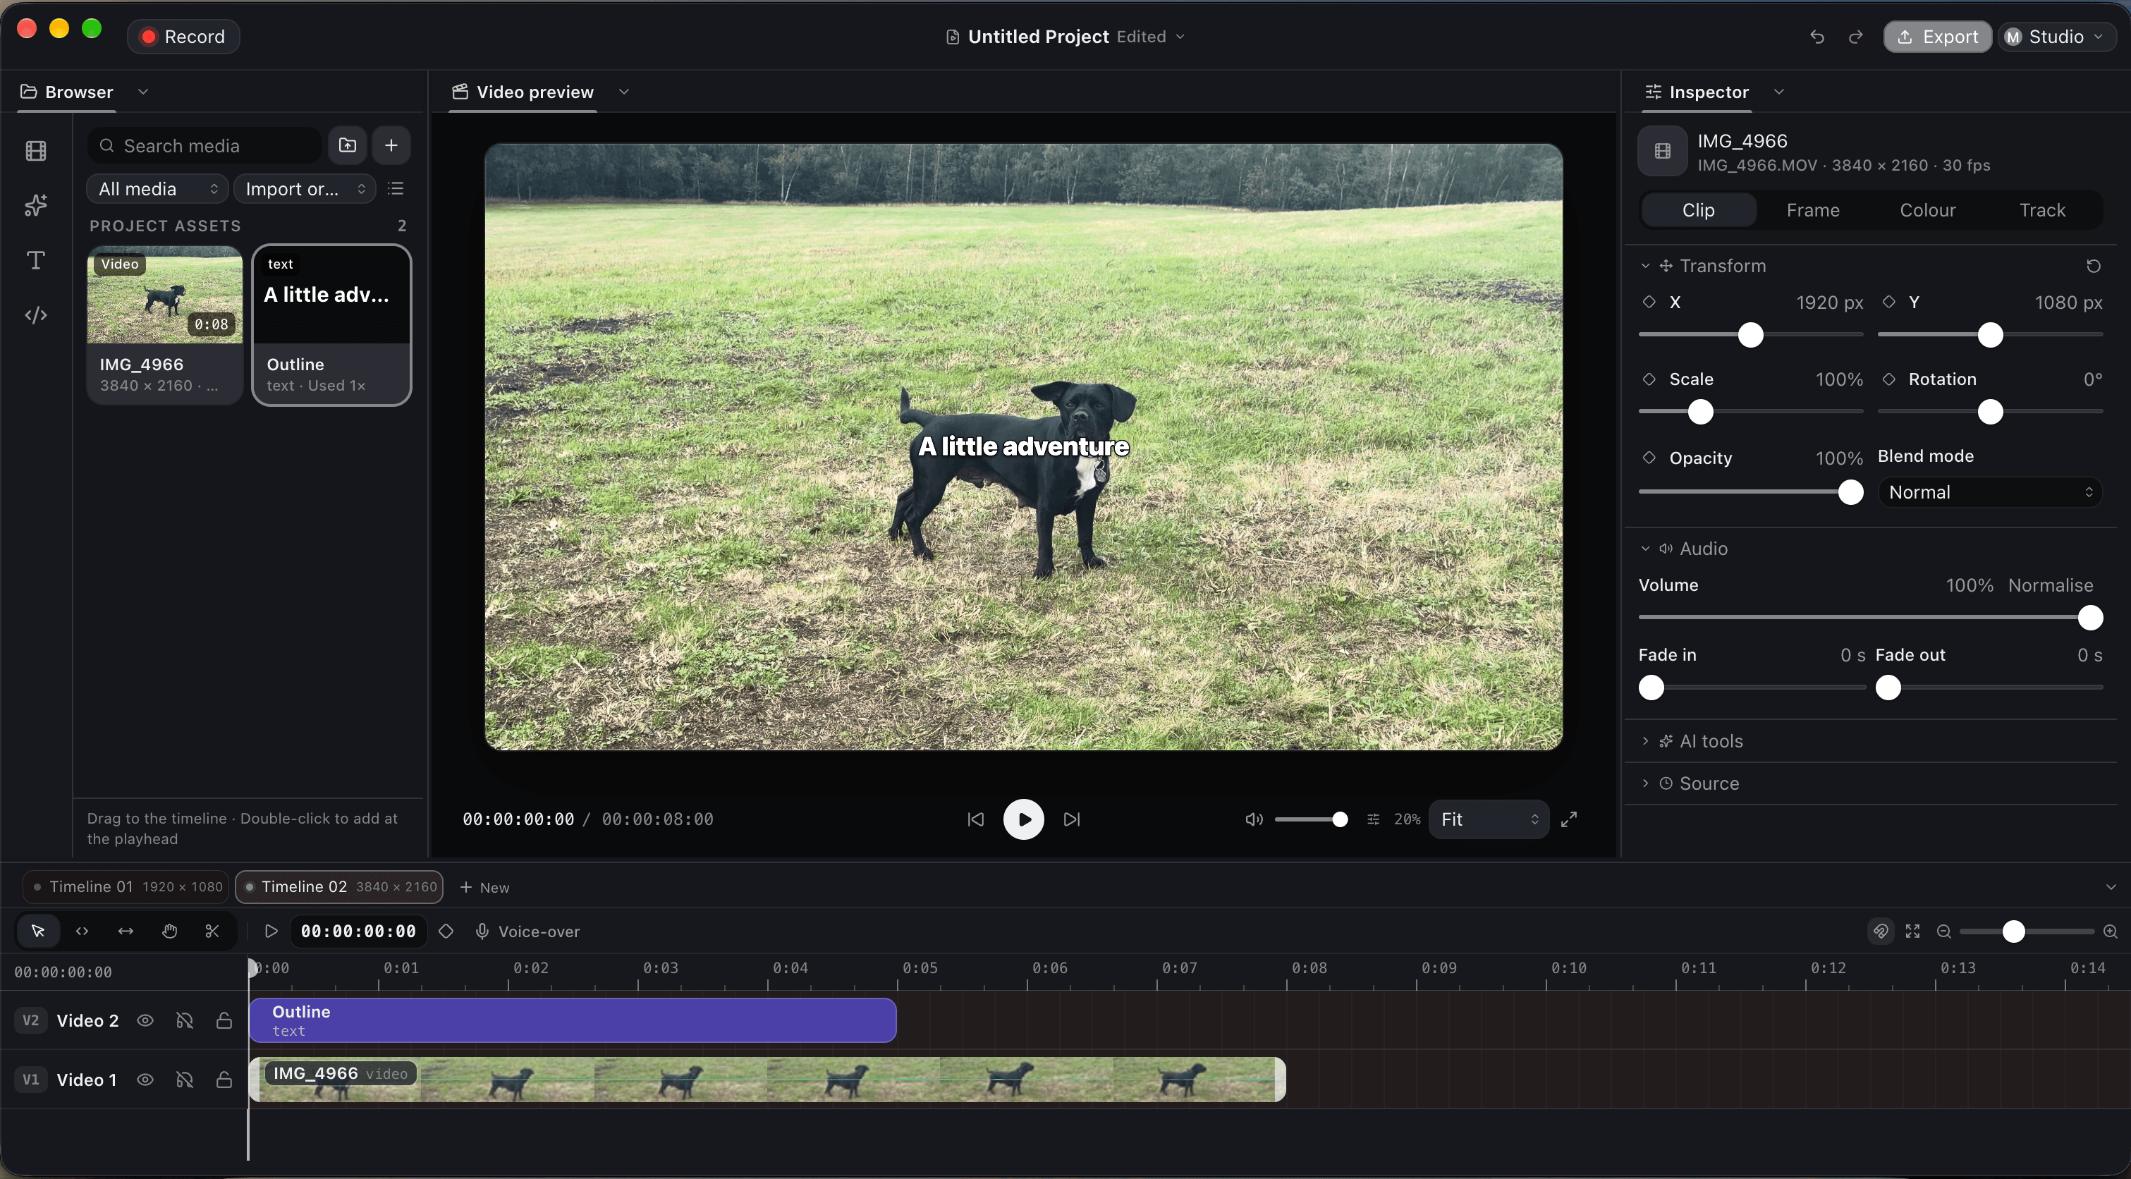This screenshot has width=2131, height=1179.
Task: Start a screen recording with Record
Action: 183,37
